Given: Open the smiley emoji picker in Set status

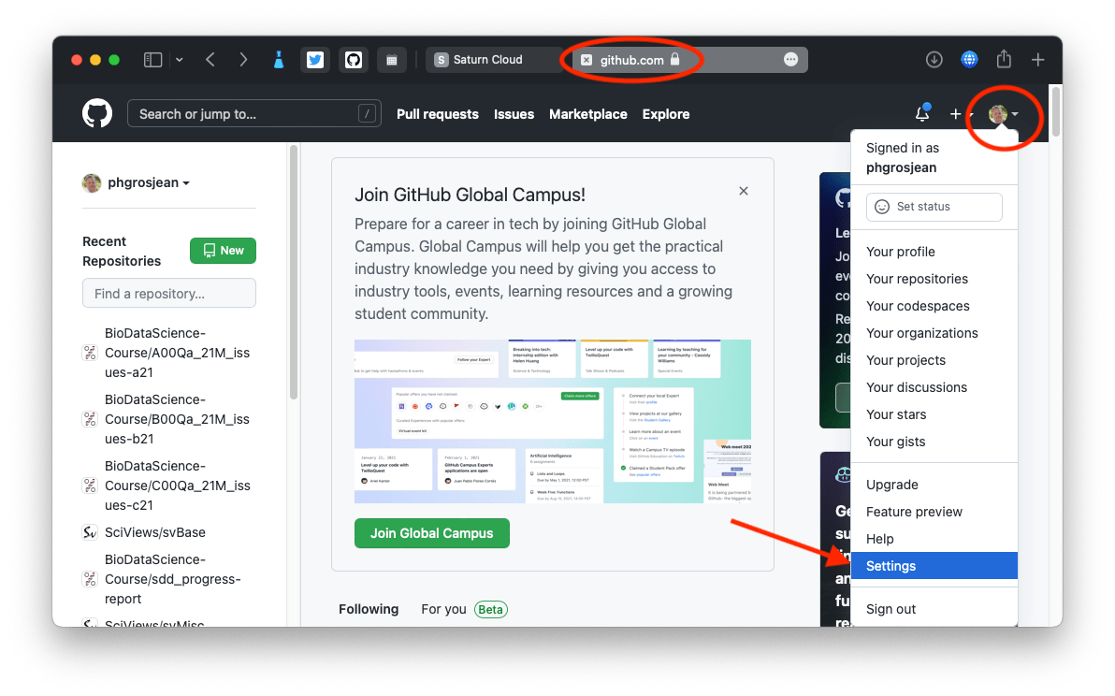Looking at the screenshot, I should (x=880, y=207).
